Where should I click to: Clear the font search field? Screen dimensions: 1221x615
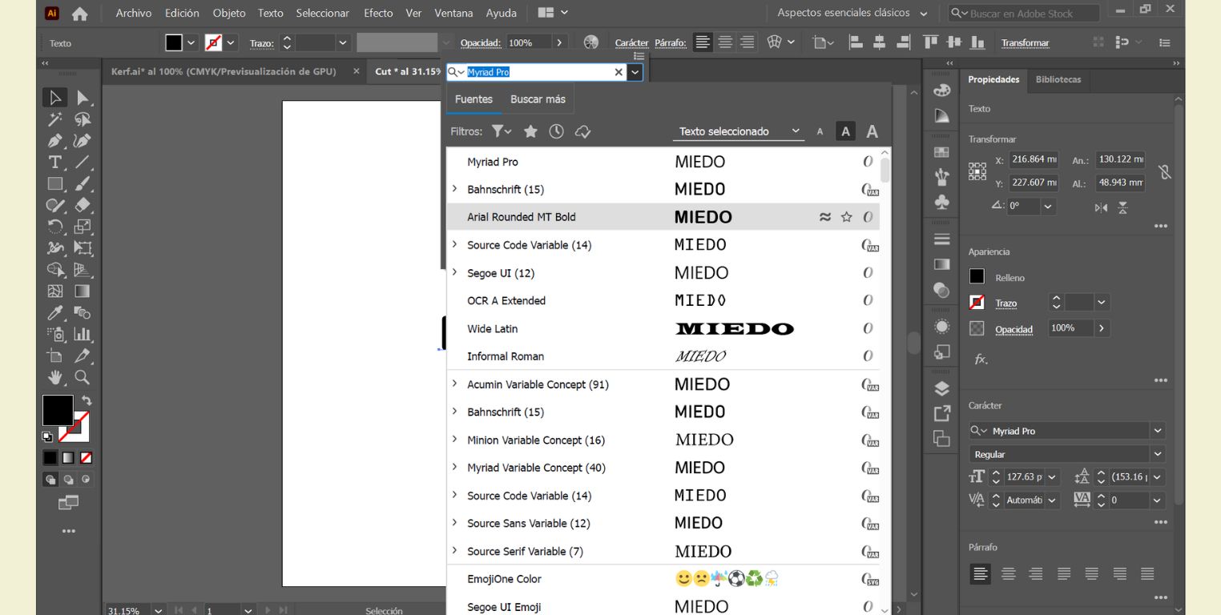[619, 72]
